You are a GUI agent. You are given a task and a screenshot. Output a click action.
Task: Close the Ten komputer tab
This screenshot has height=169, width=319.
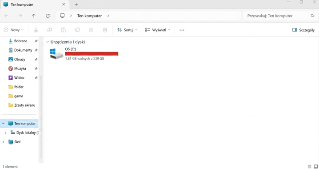pos(64,4)
